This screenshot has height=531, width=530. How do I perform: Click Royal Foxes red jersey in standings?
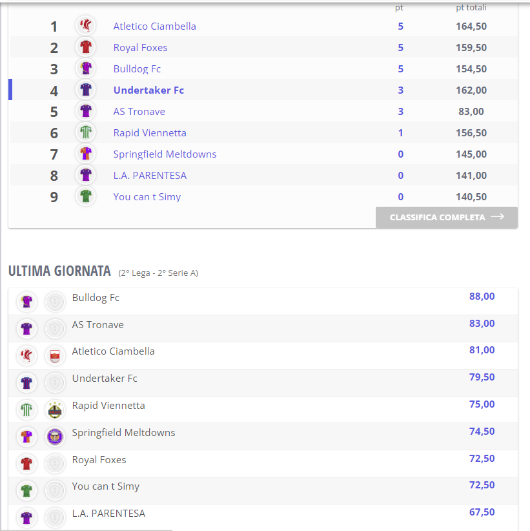coord(86,47)
